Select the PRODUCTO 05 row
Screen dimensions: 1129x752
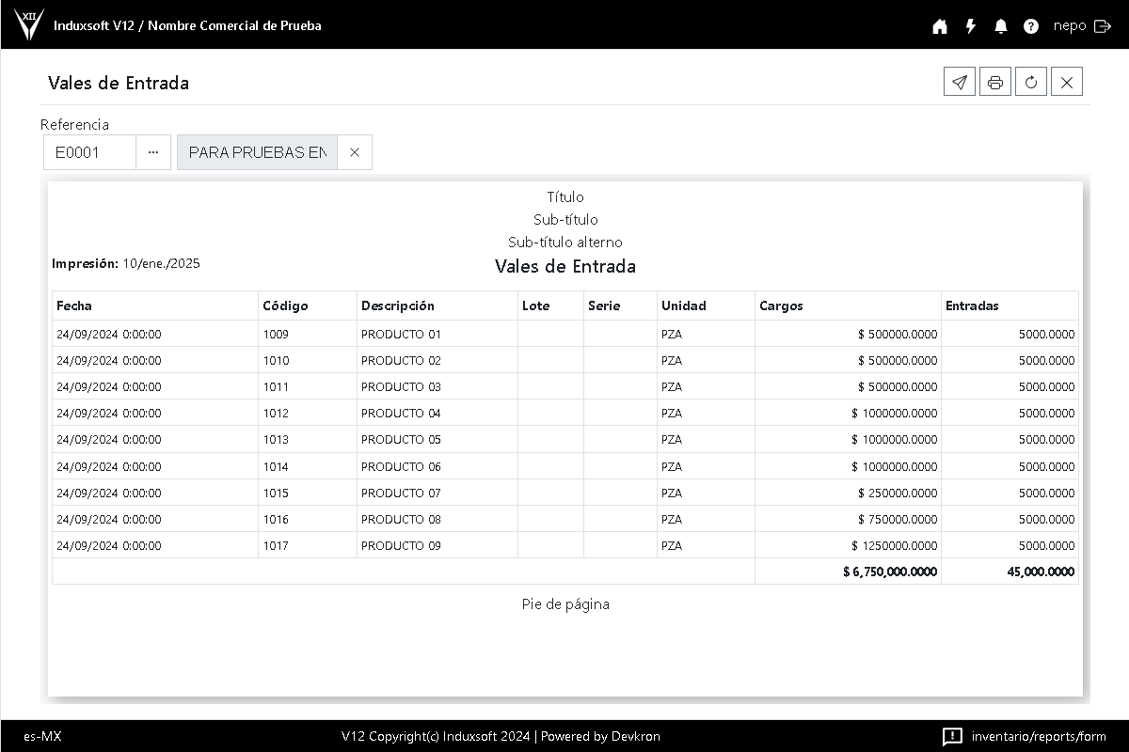pyautogui.click(x=401, y=439)
